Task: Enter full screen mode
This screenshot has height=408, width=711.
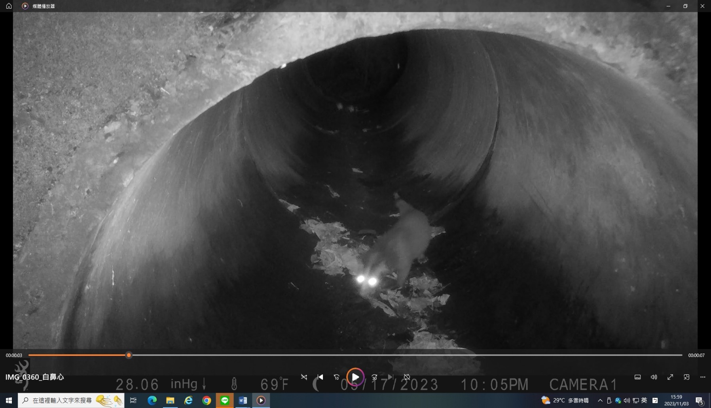Action: point(670,377)
